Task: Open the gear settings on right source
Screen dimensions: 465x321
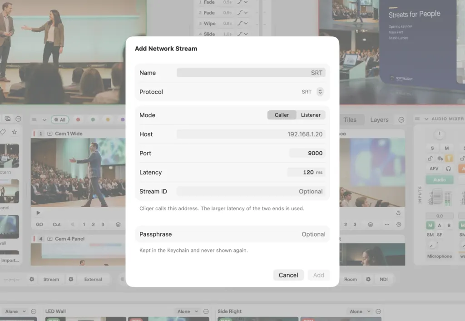Action: click(399, 224)
